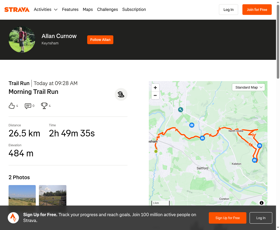Click the Strava logo in the header
This screenshot has width=280, height=230.
pyautogui.click(x=17, y=10)
